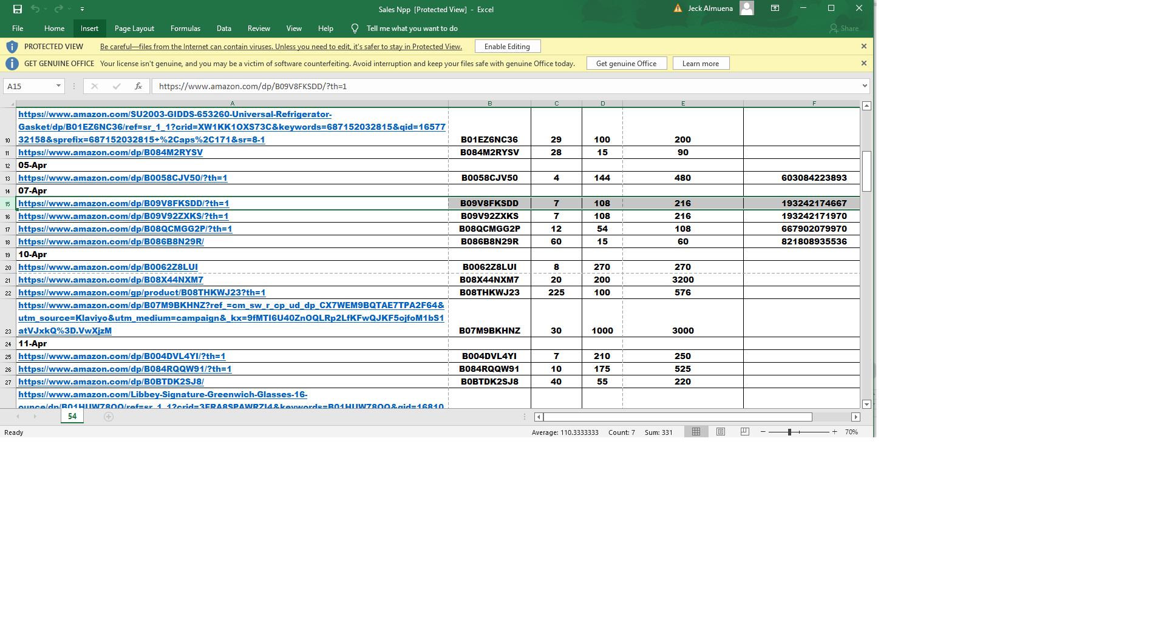Click the Insert Function fx icon
The height and width of the screenshot is (632, 1167).
pos(138,86)
